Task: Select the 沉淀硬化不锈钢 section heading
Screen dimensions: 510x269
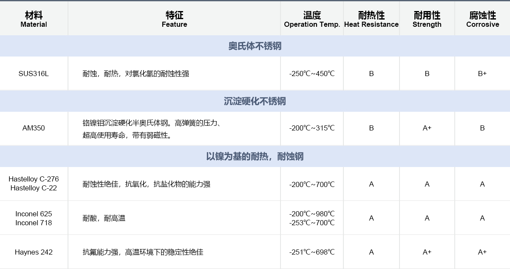Action: click(x=255, y=101)
